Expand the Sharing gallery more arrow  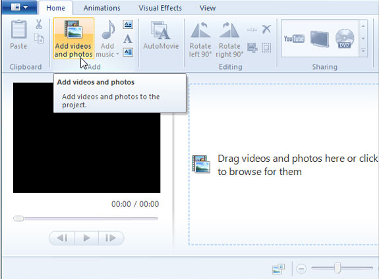click(363, 51)
